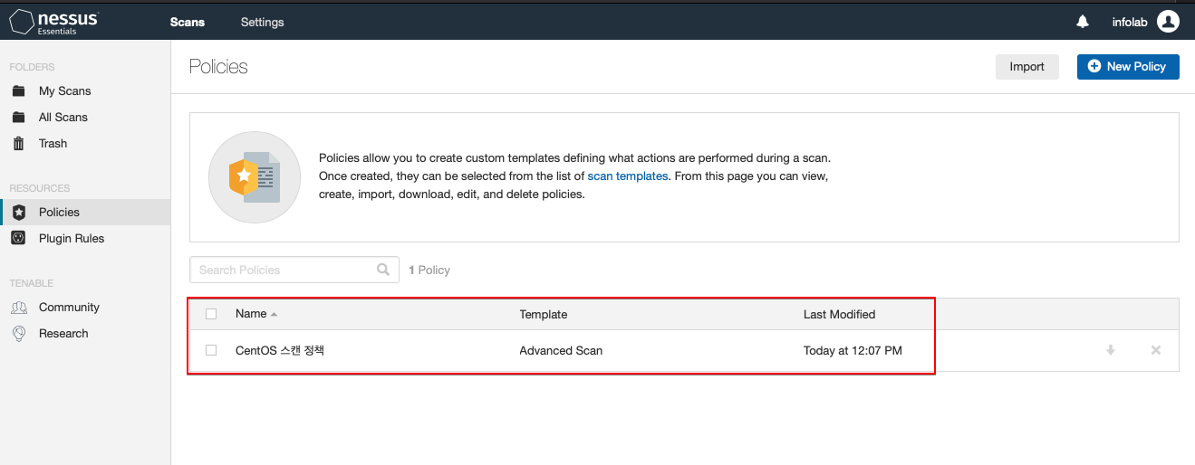Open the infolab user avatar menu
Screen dimensions: 1195x465
coord(1168,22)
